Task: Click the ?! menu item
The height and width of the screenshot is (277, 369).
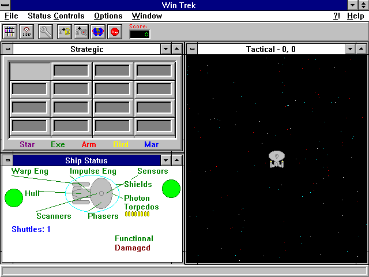Action: point(337,16)
